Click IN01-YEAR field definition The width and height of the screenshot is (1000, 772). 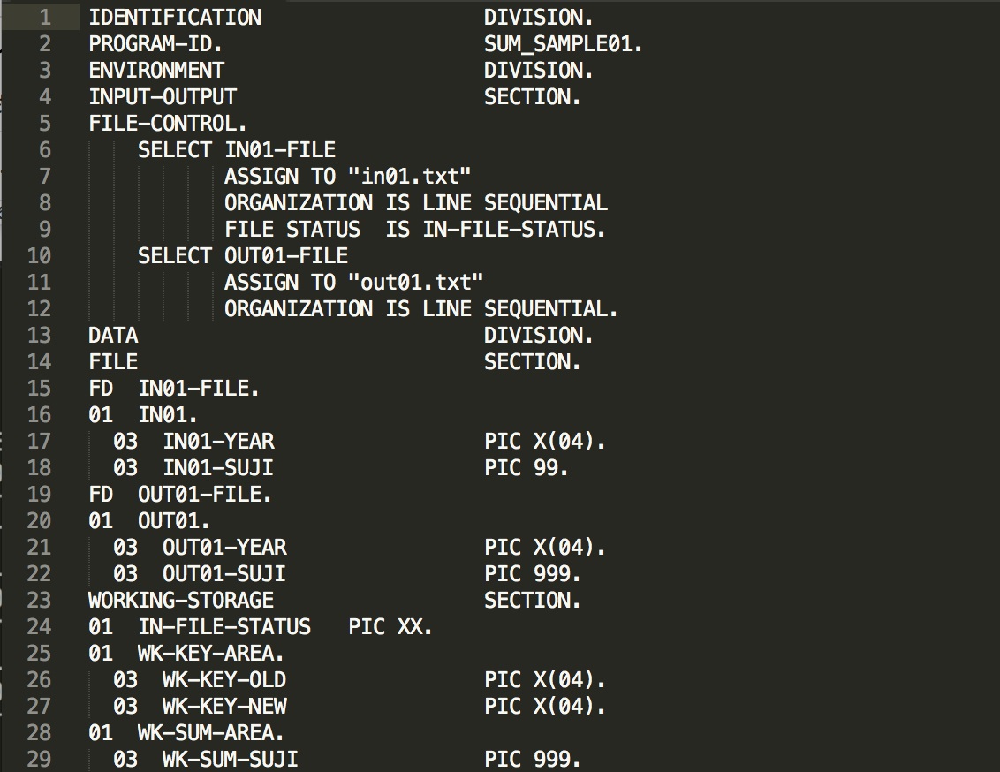[219, 441]
